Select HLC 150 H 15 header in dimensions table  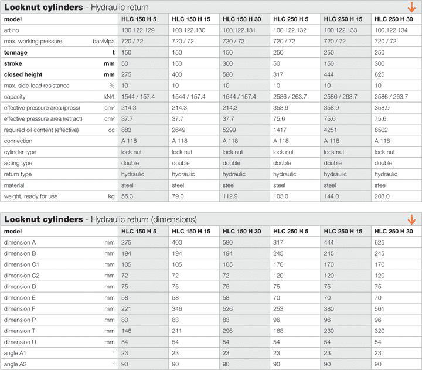tap(190, 231)
